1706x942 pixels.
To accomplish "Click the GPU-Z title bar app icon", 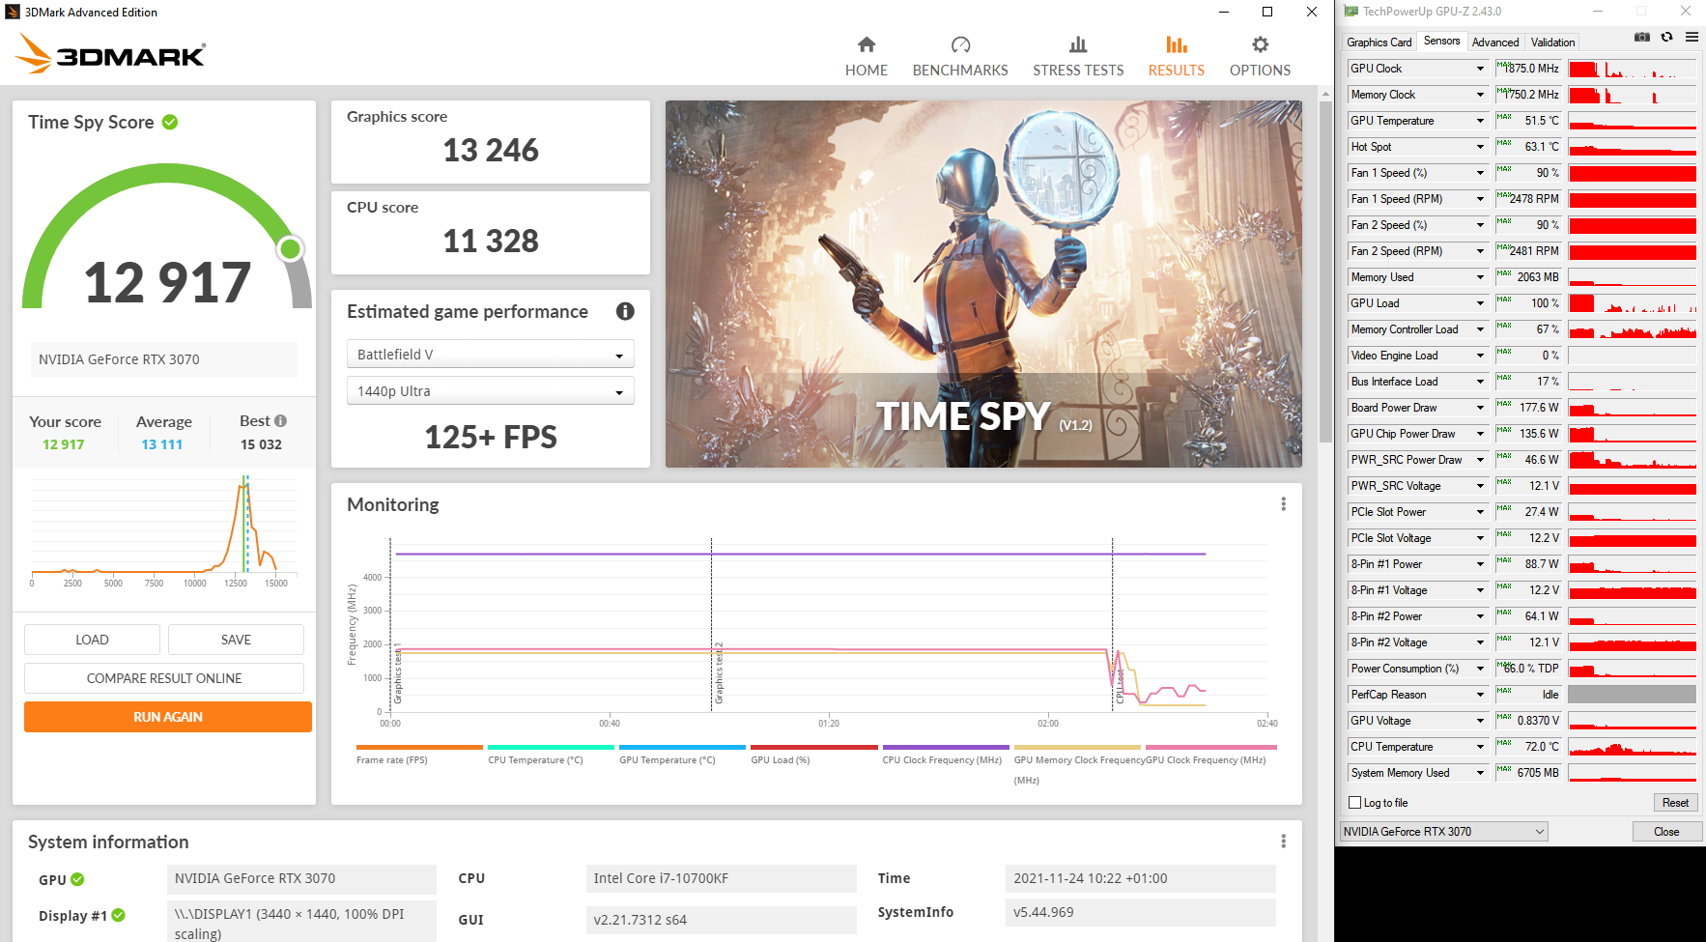I will coord(1351,12).
